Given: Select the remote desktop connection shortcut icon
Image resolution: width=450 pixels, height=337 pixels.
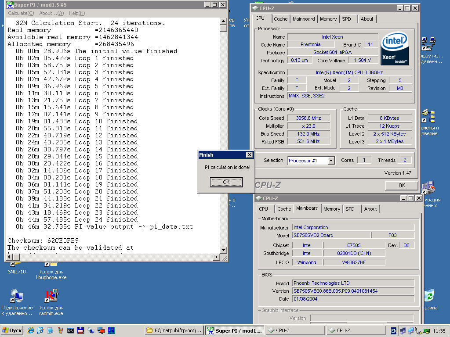Looking at the screenshot, I should coord(16,296).
